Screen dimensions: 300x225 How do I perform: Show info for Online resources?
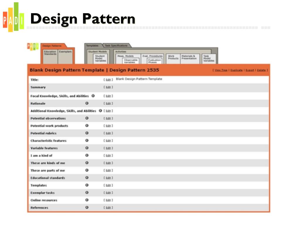pos(87,200)
